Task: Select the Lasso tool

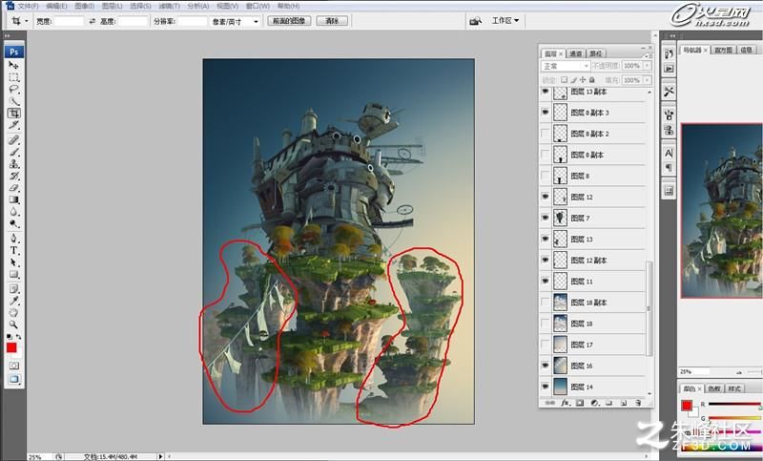Action: point(13,89)
